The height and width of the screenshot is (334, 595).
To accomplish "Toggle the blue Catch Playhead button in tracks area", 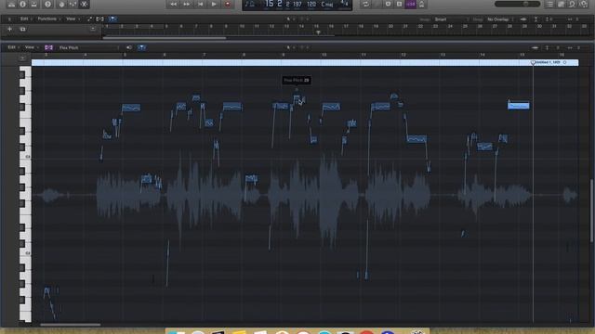I will click(112, 19).
